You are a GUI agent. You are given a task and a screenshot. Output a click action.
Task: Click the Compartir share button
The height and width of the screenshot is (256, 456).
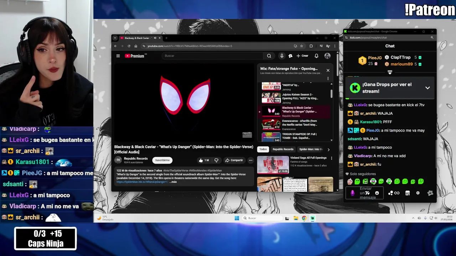pyautogui.click(x=234, y=160)
